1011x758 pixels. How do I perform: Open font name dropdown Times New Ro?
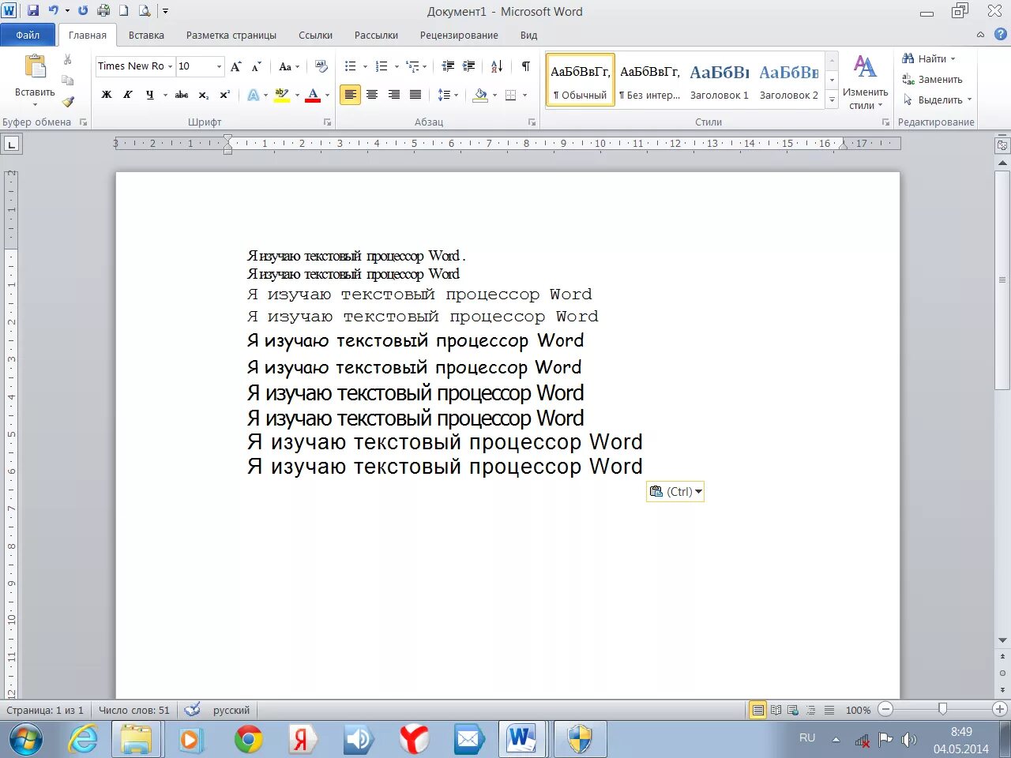tap(169, 66)
